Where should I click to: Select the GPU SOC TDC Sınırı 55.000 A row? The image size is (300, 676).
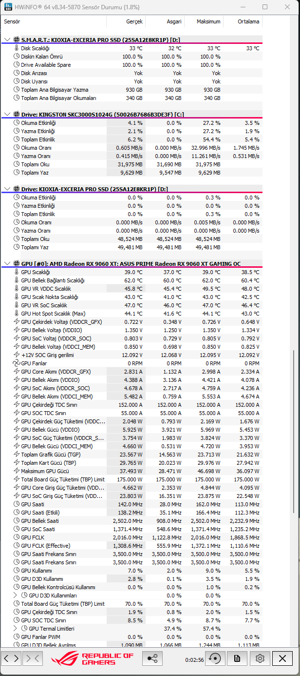click(132, 413)
